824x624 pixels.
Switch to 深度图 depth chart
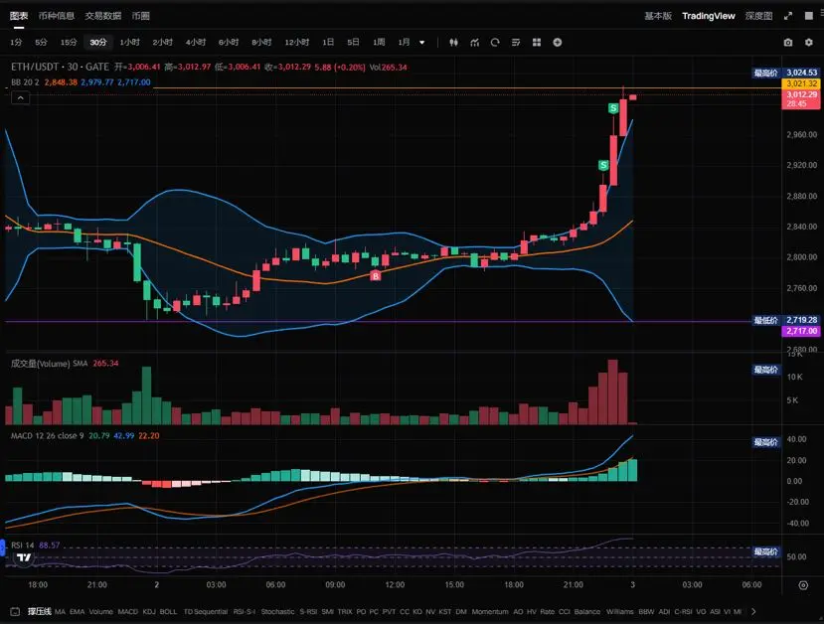[758, 16]
